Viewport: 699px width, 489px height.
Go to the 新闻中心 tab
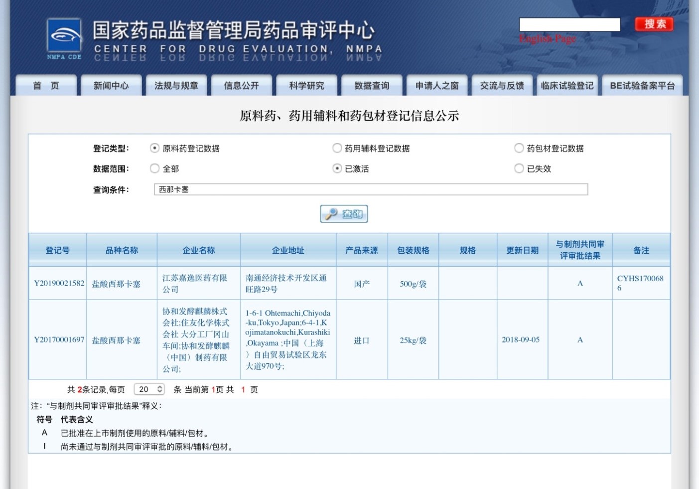point(111,86)
